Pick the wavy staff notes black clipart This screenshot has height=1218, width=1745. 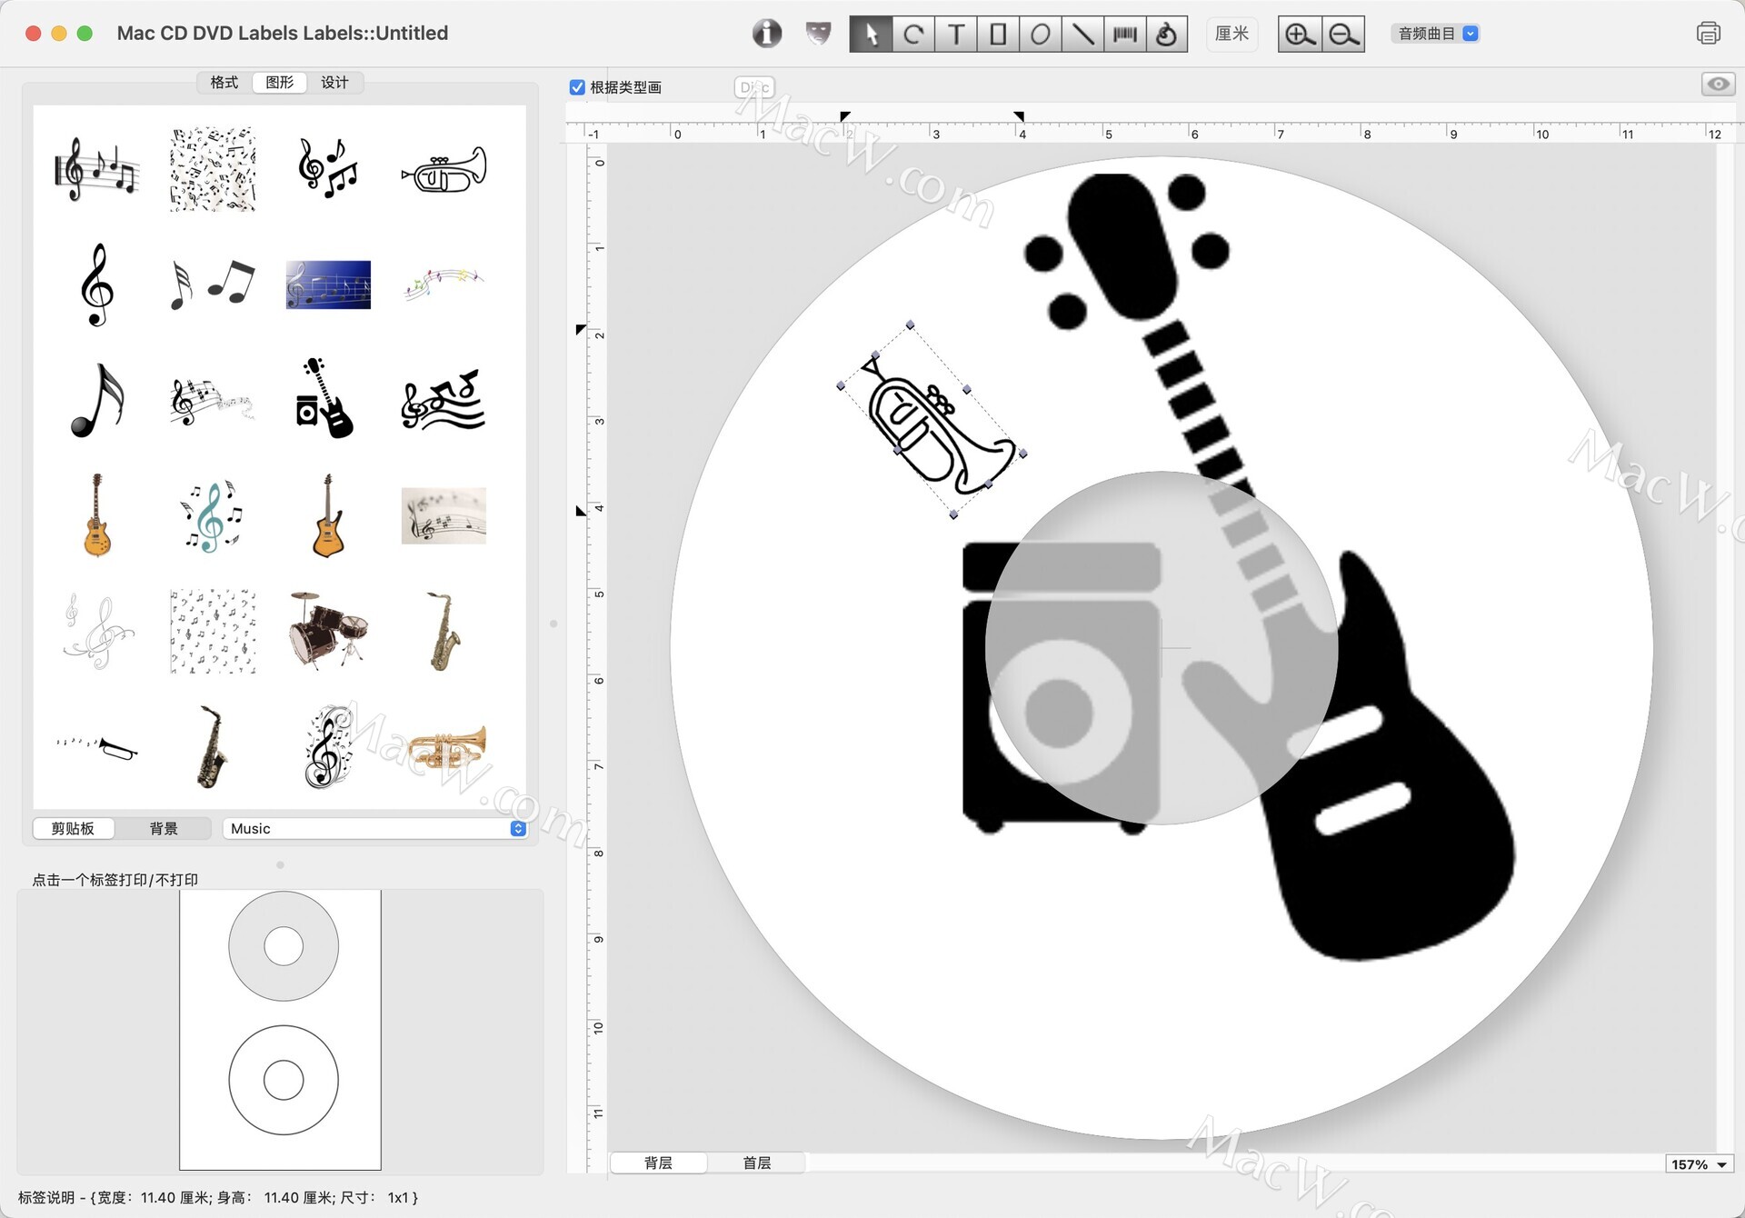[444, 400]
